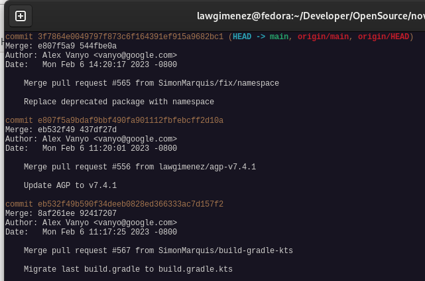Click the Migrate last build.gradle message
The height and width of the screenshot is (281, 425).
(128, 269)
